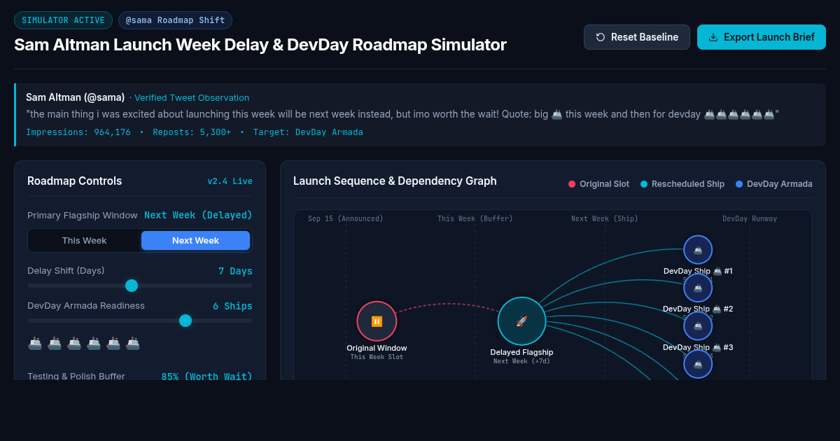Click the DevDay Ship #1 node

click(x=698, y=250)
